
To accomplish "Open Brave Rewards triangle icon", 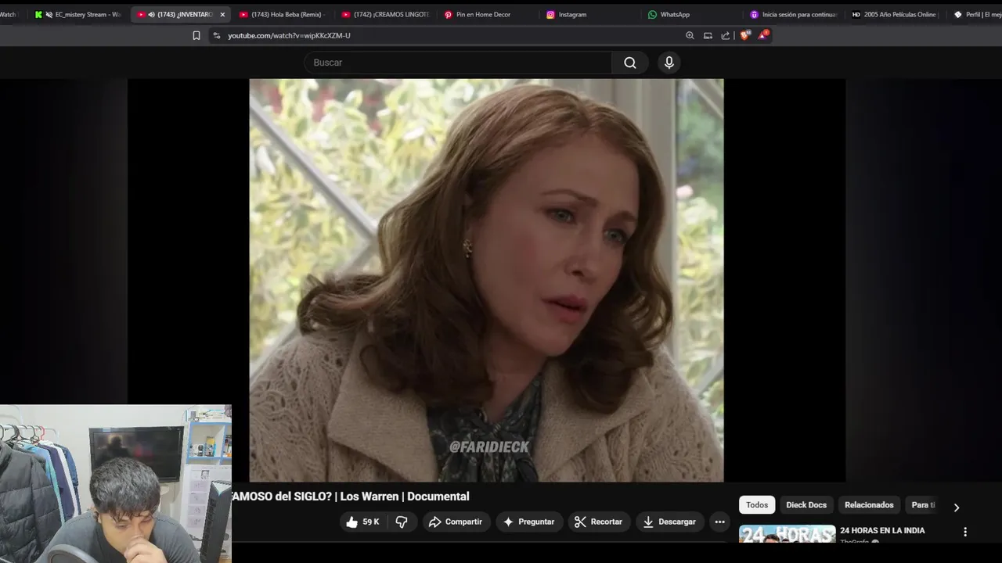I will click(763, 34).
